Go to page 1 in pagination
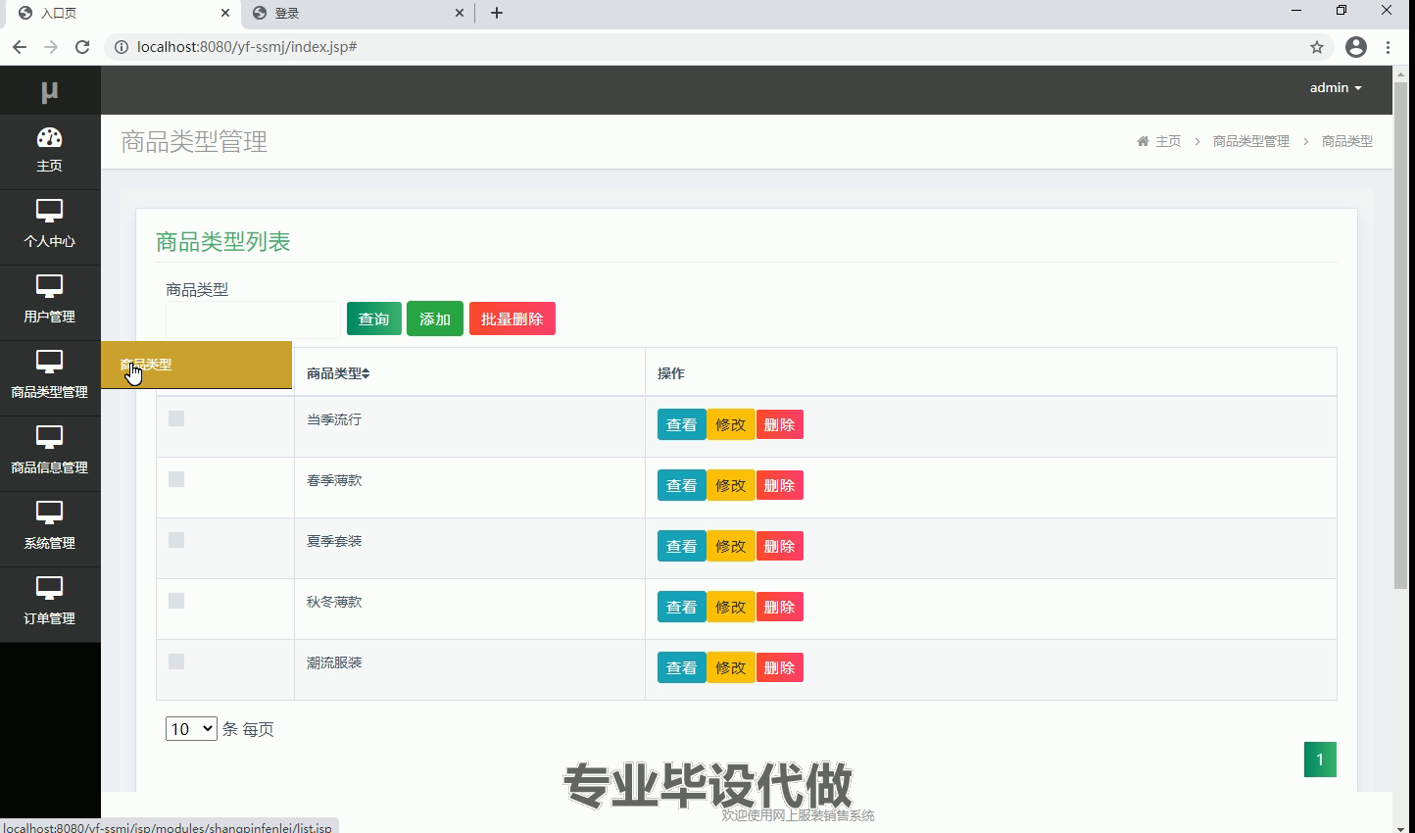This screenshot has width=1415, height=833. (x=1320, y=759)
